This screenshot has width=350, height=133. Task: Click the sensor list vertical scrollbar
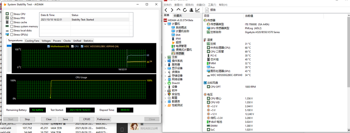348,73
